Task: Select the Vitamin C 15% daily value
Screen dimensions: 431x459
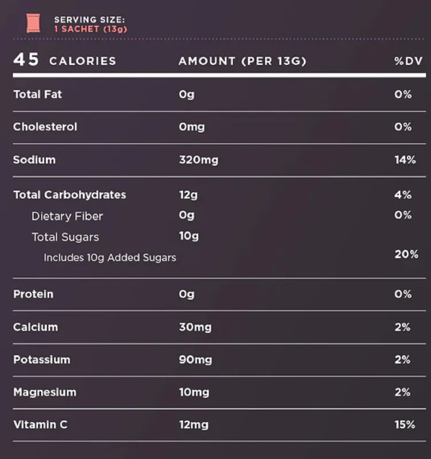Action: (x=405, y=425)
